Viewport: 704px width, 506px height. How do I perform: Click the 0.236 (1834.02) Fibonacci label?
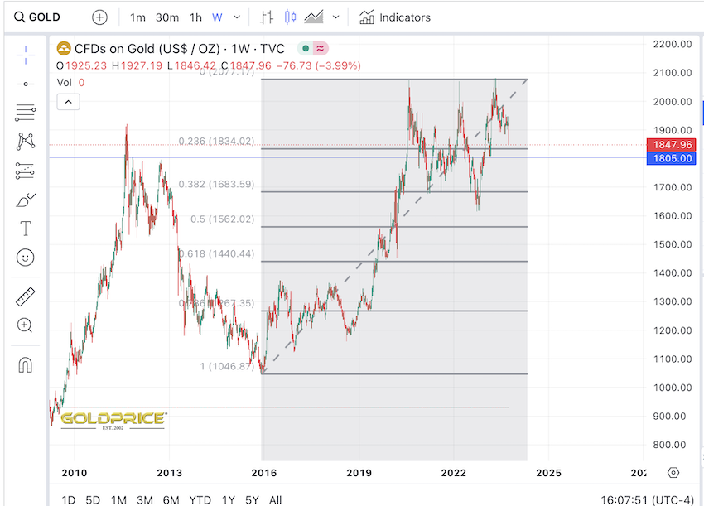216,142
